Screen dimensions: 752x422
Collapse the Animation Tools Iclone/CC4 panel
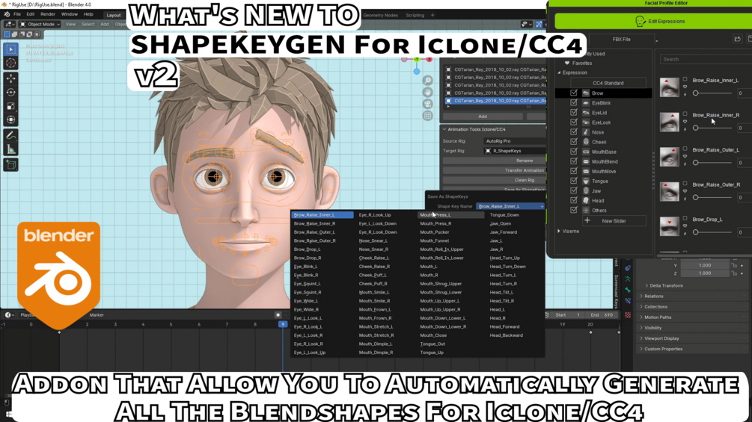coord(444,129)
